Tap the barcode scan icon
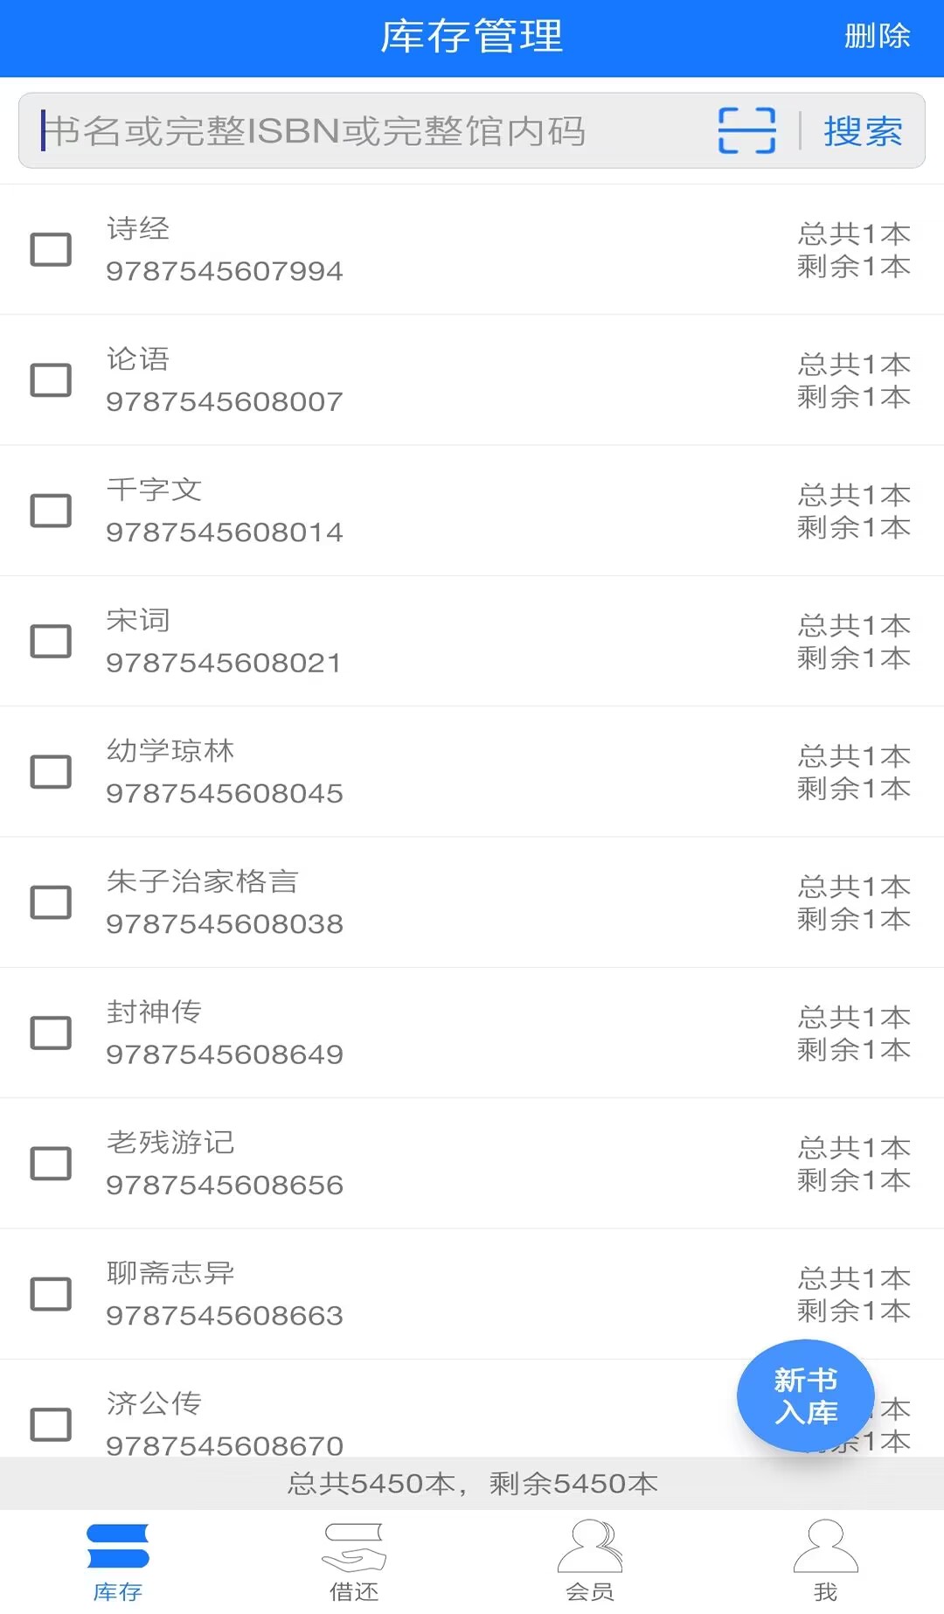The width and height of the screenshot is (944, 1614). coord(746,131)
